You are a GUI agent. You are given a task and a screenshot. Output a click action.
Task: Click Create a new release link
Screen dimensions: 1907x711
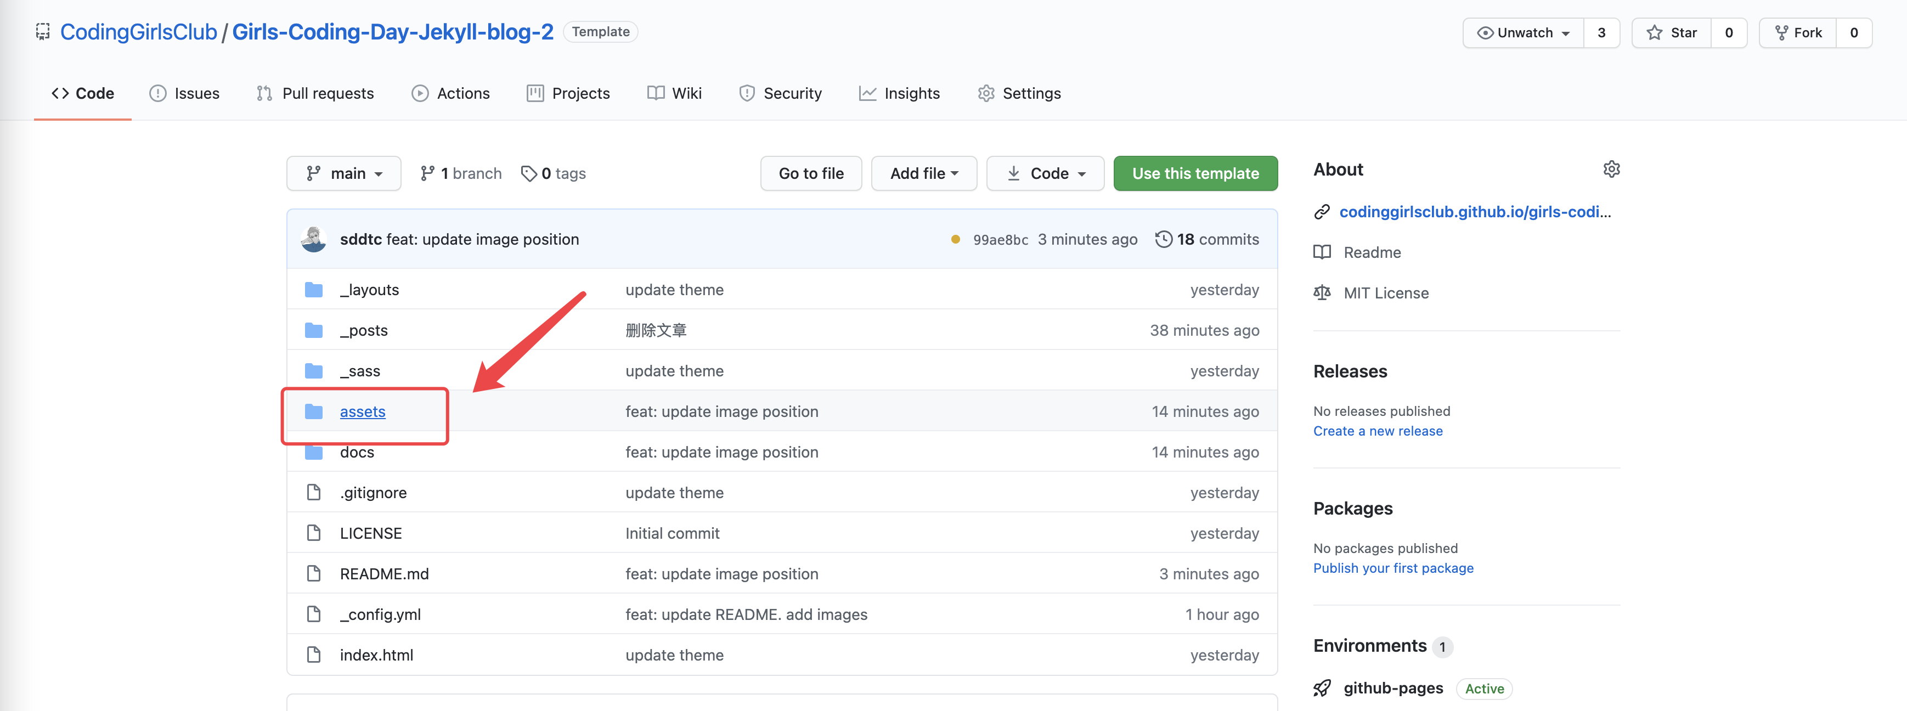click(x=1377, y=431)
